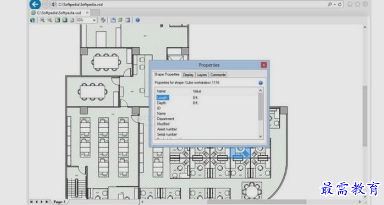Close the Softpedia.vsd browser tab
Viewport: 384px width, 205px height.
tap(87, 12)
